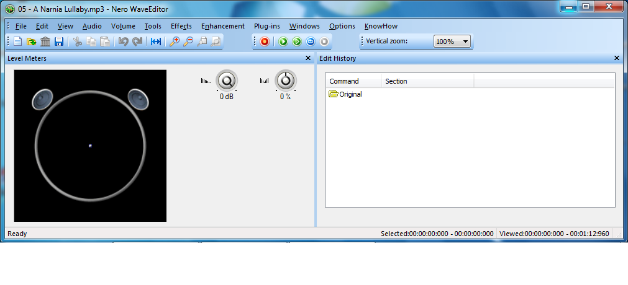Click the Section column header
628x285 pixels.
pyautogui.click(x=428, y=81)
